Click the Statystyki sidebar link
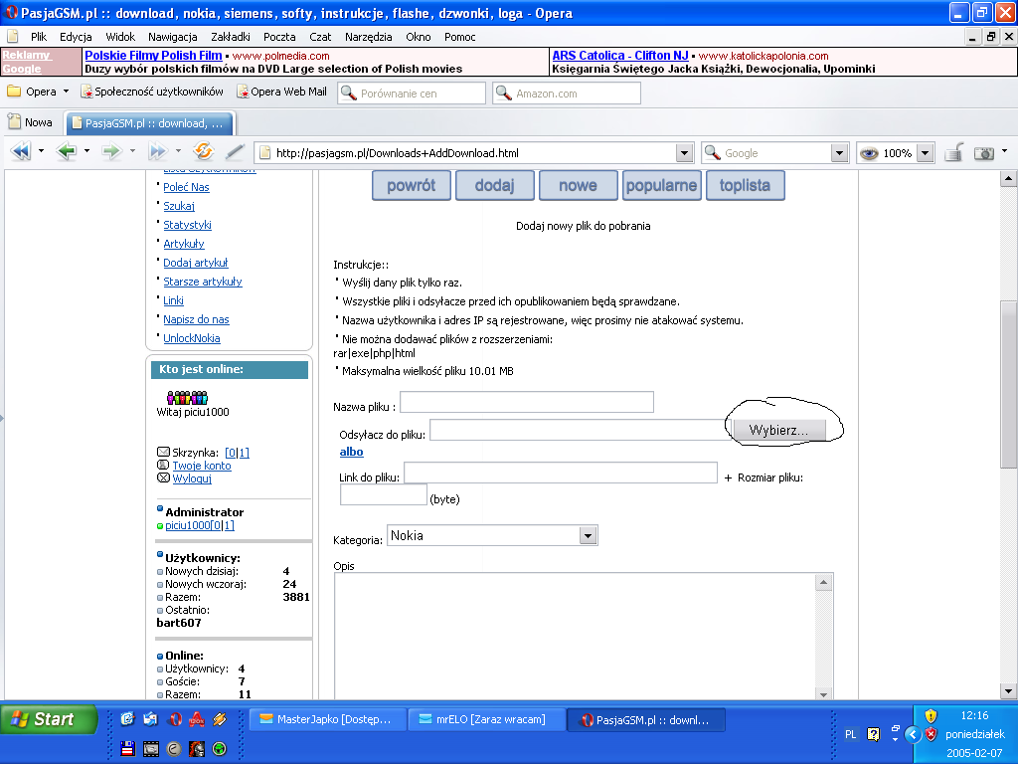 click(187, 225)
